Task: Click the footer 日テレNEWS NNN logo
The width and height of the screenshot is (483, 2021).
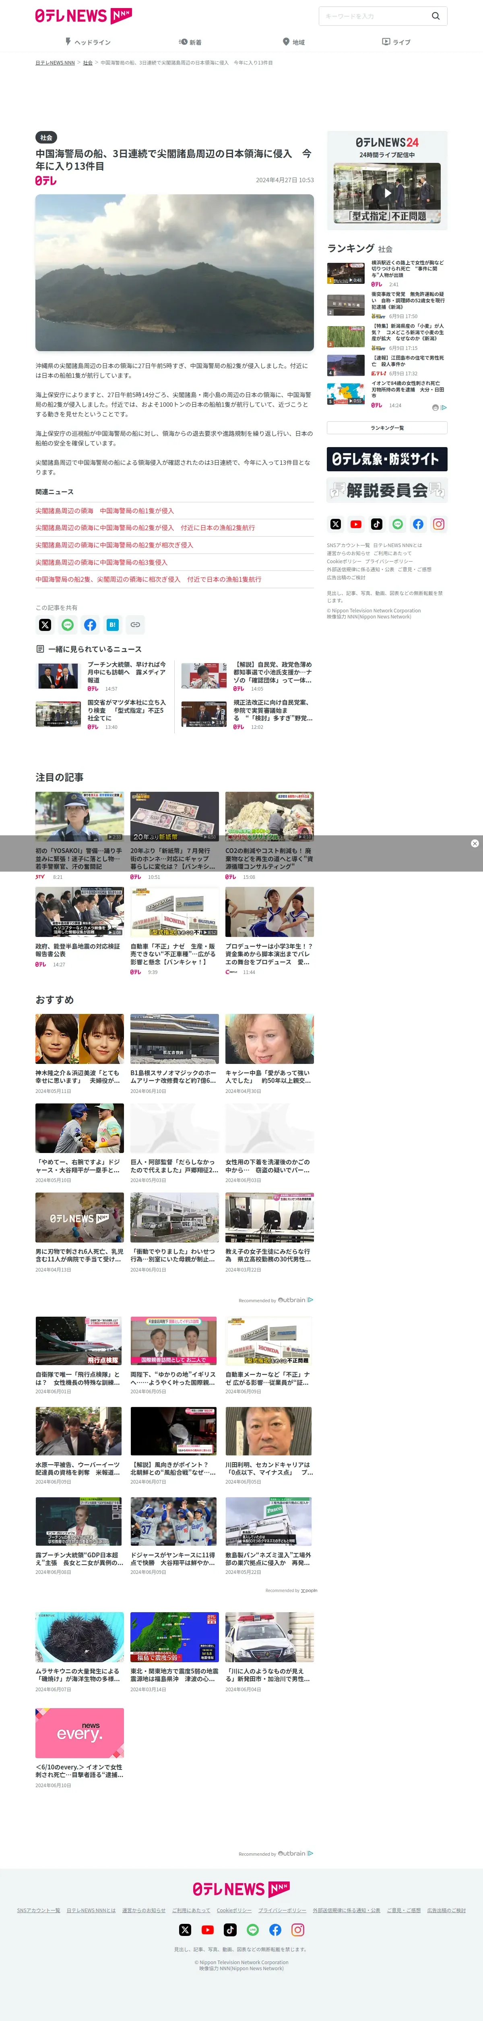Action: [x=241, y=1889]
